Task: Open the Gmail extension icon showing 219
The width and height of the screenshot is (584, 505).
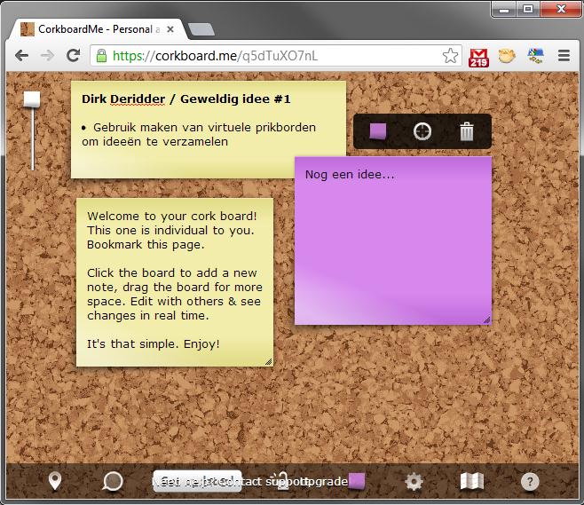Action: click(x=479, y=56)
